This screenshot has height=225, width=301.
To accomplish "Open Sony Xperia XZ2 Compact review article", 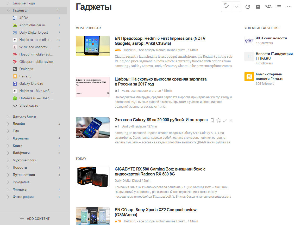I will tap(155, 212).
